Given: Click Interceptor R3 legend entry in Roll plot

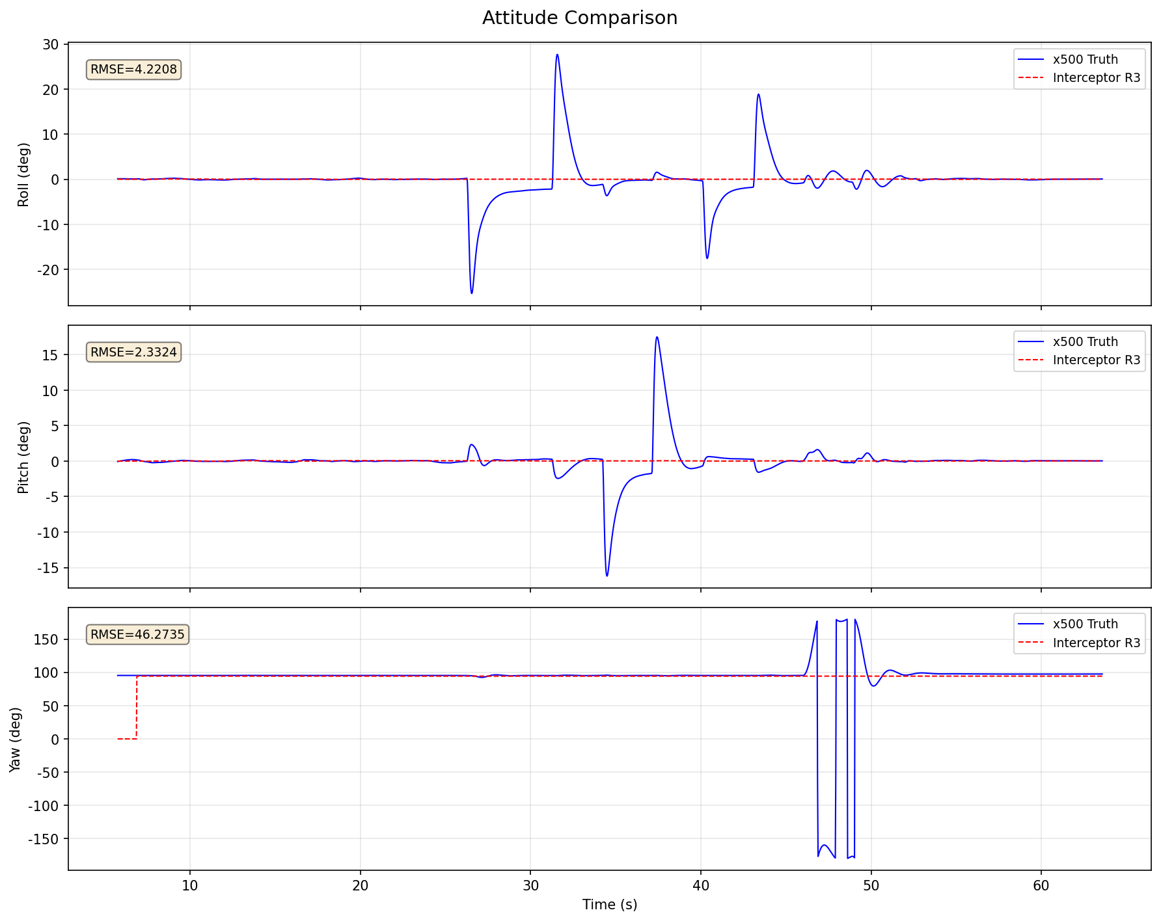Looking at the screenshot, I should click(x=1079, y=78).
